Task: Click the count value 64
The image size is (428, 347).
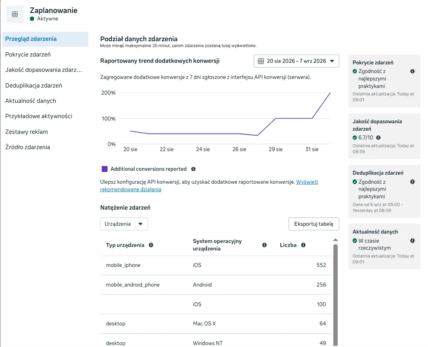Action: coord(323,323)
